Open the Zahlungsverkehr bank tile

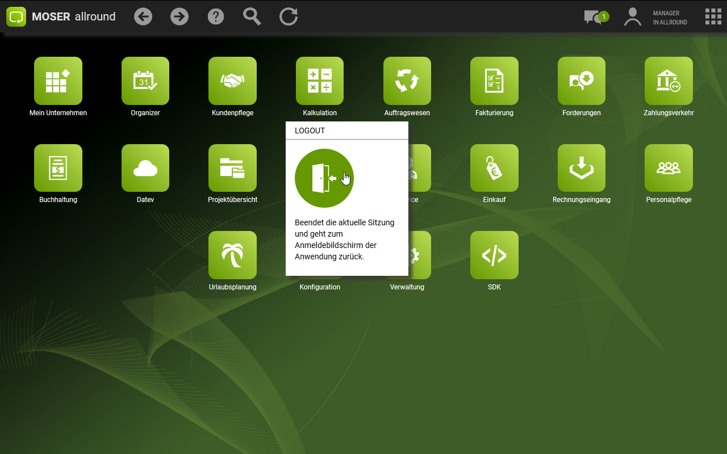[668, 81]
